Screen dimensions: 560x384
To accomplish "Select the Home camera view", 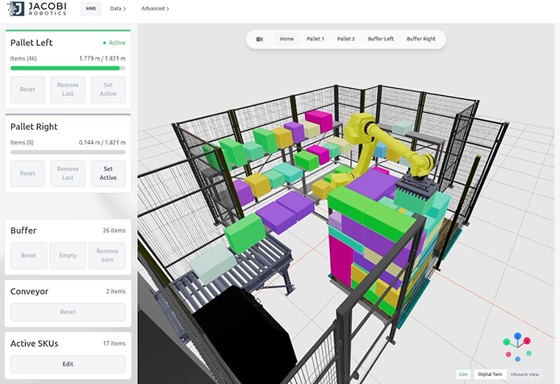I will click(x=286, y=39).
